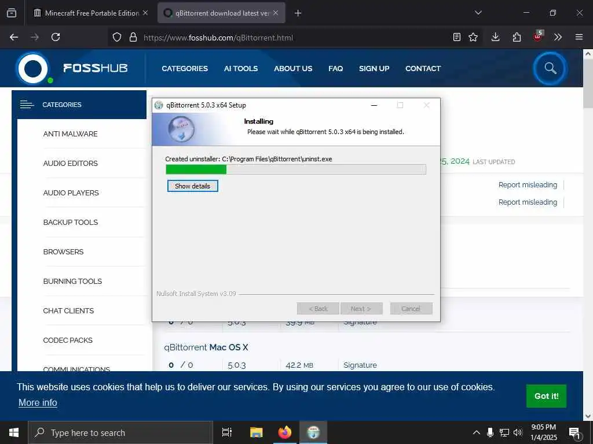Open BROWSERS category
This screenshot has width=593, height=444.
[63, 252]
